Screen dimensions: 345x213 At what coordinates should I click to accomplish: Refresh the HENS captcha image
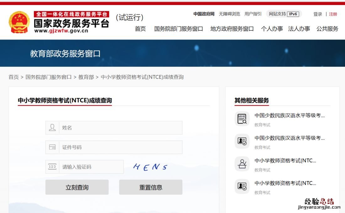point(150,167)
